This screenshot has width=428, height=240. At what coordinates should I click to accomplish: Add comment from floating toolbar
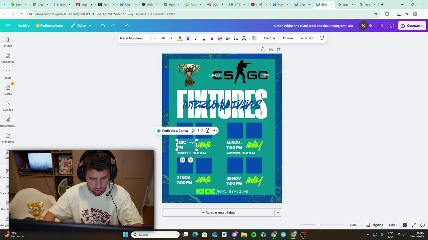pyautogui.click(x=200, y=131)
